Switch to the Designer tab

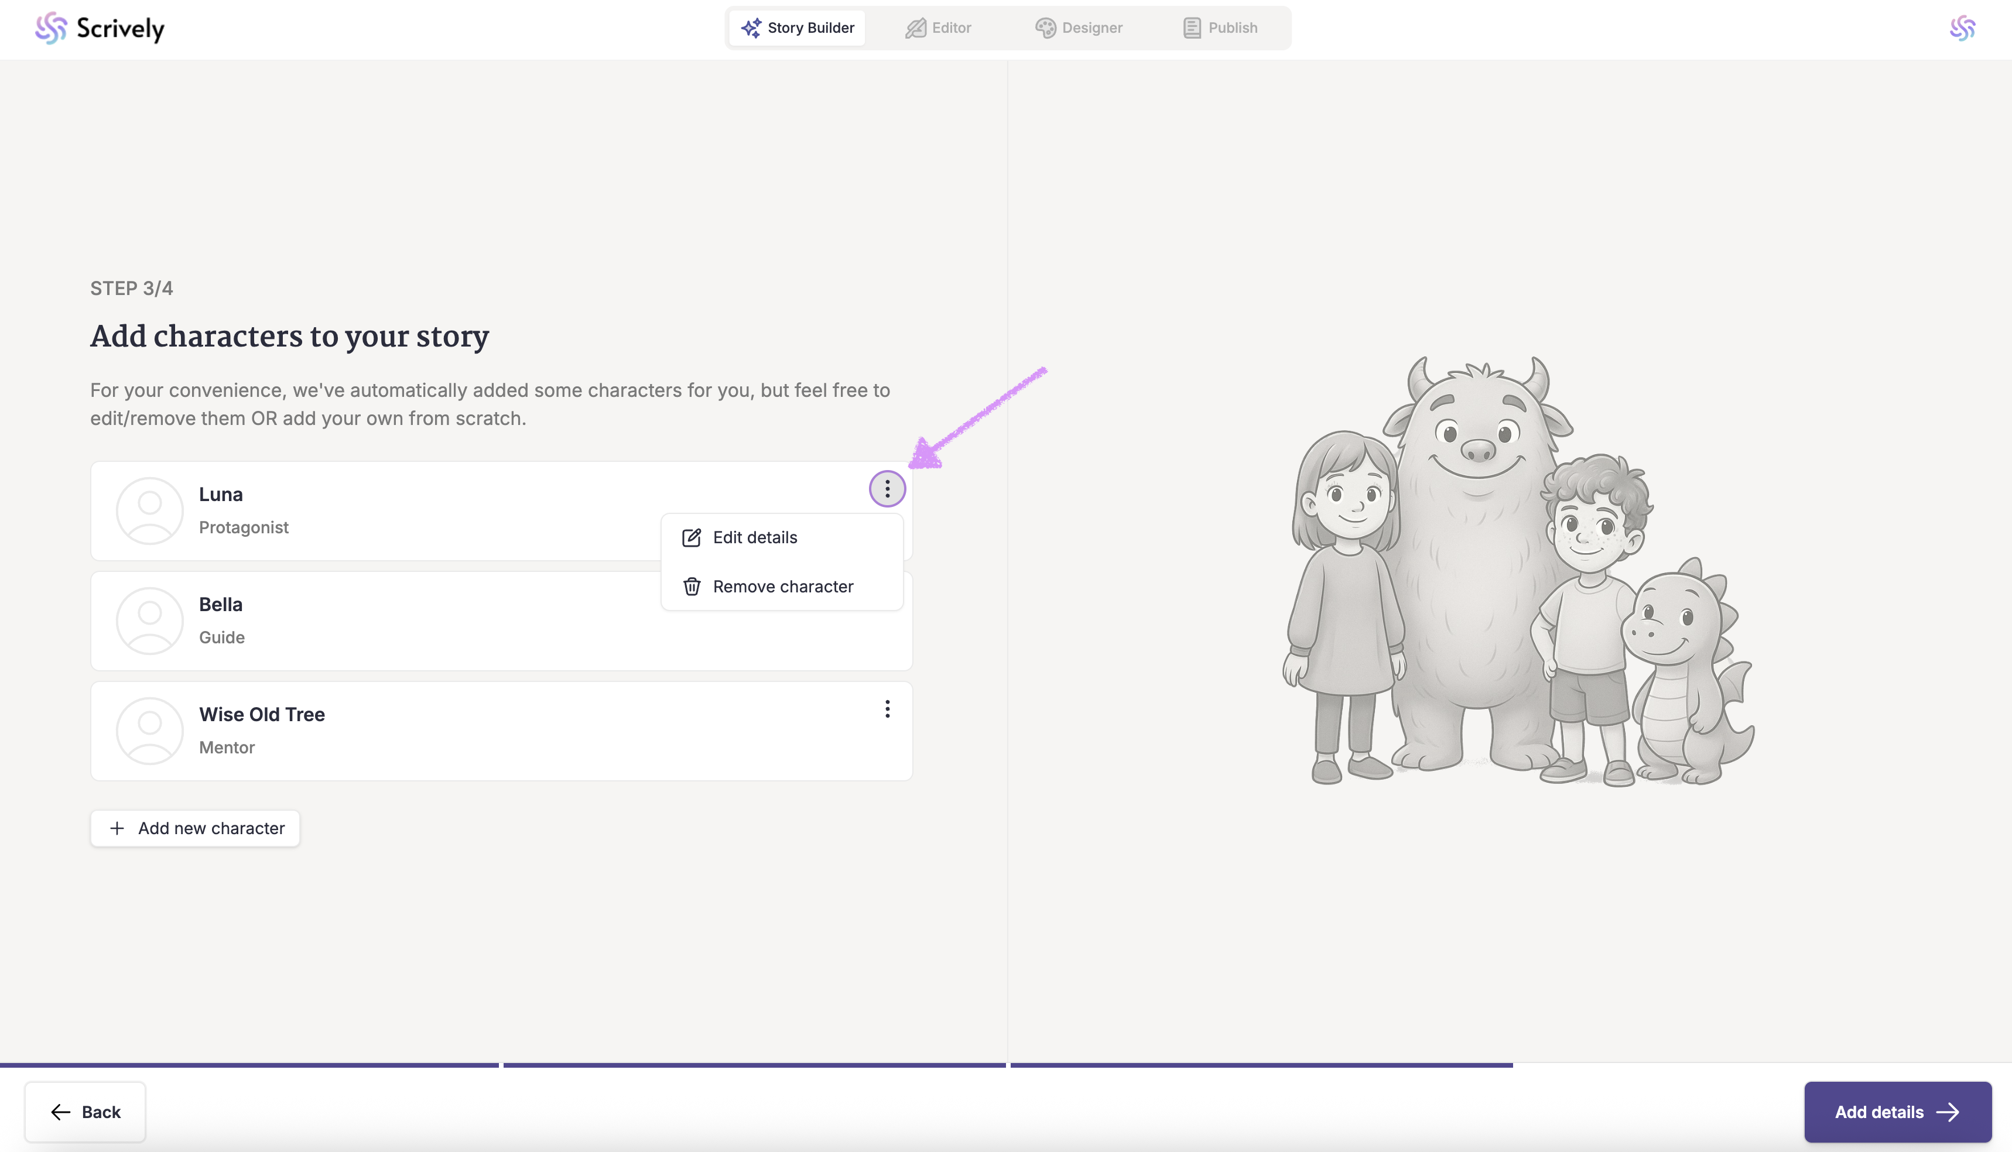pos(1079,29)
